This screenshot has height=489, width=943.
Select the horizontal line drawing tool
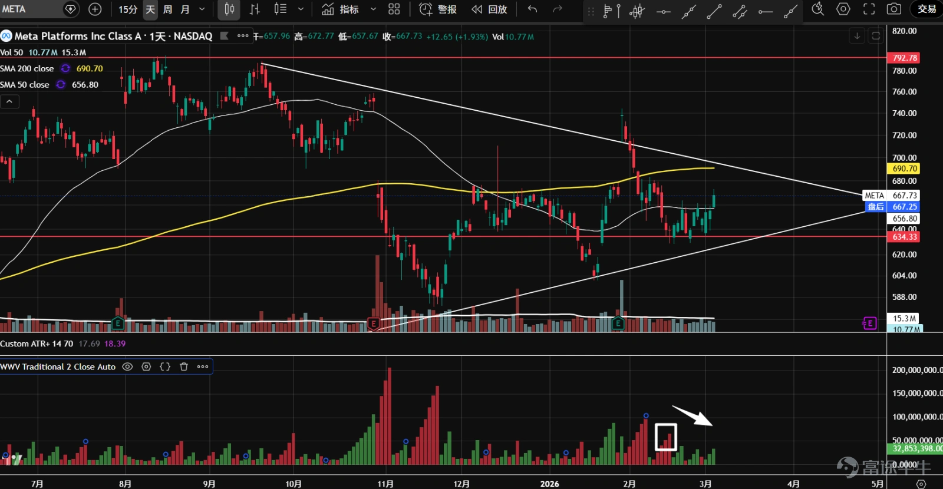click(x=663, y=11)
